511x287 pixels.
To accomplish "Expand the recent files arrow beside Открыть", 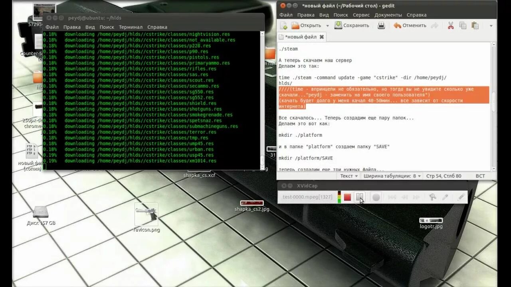I will [x=327, y=26].
